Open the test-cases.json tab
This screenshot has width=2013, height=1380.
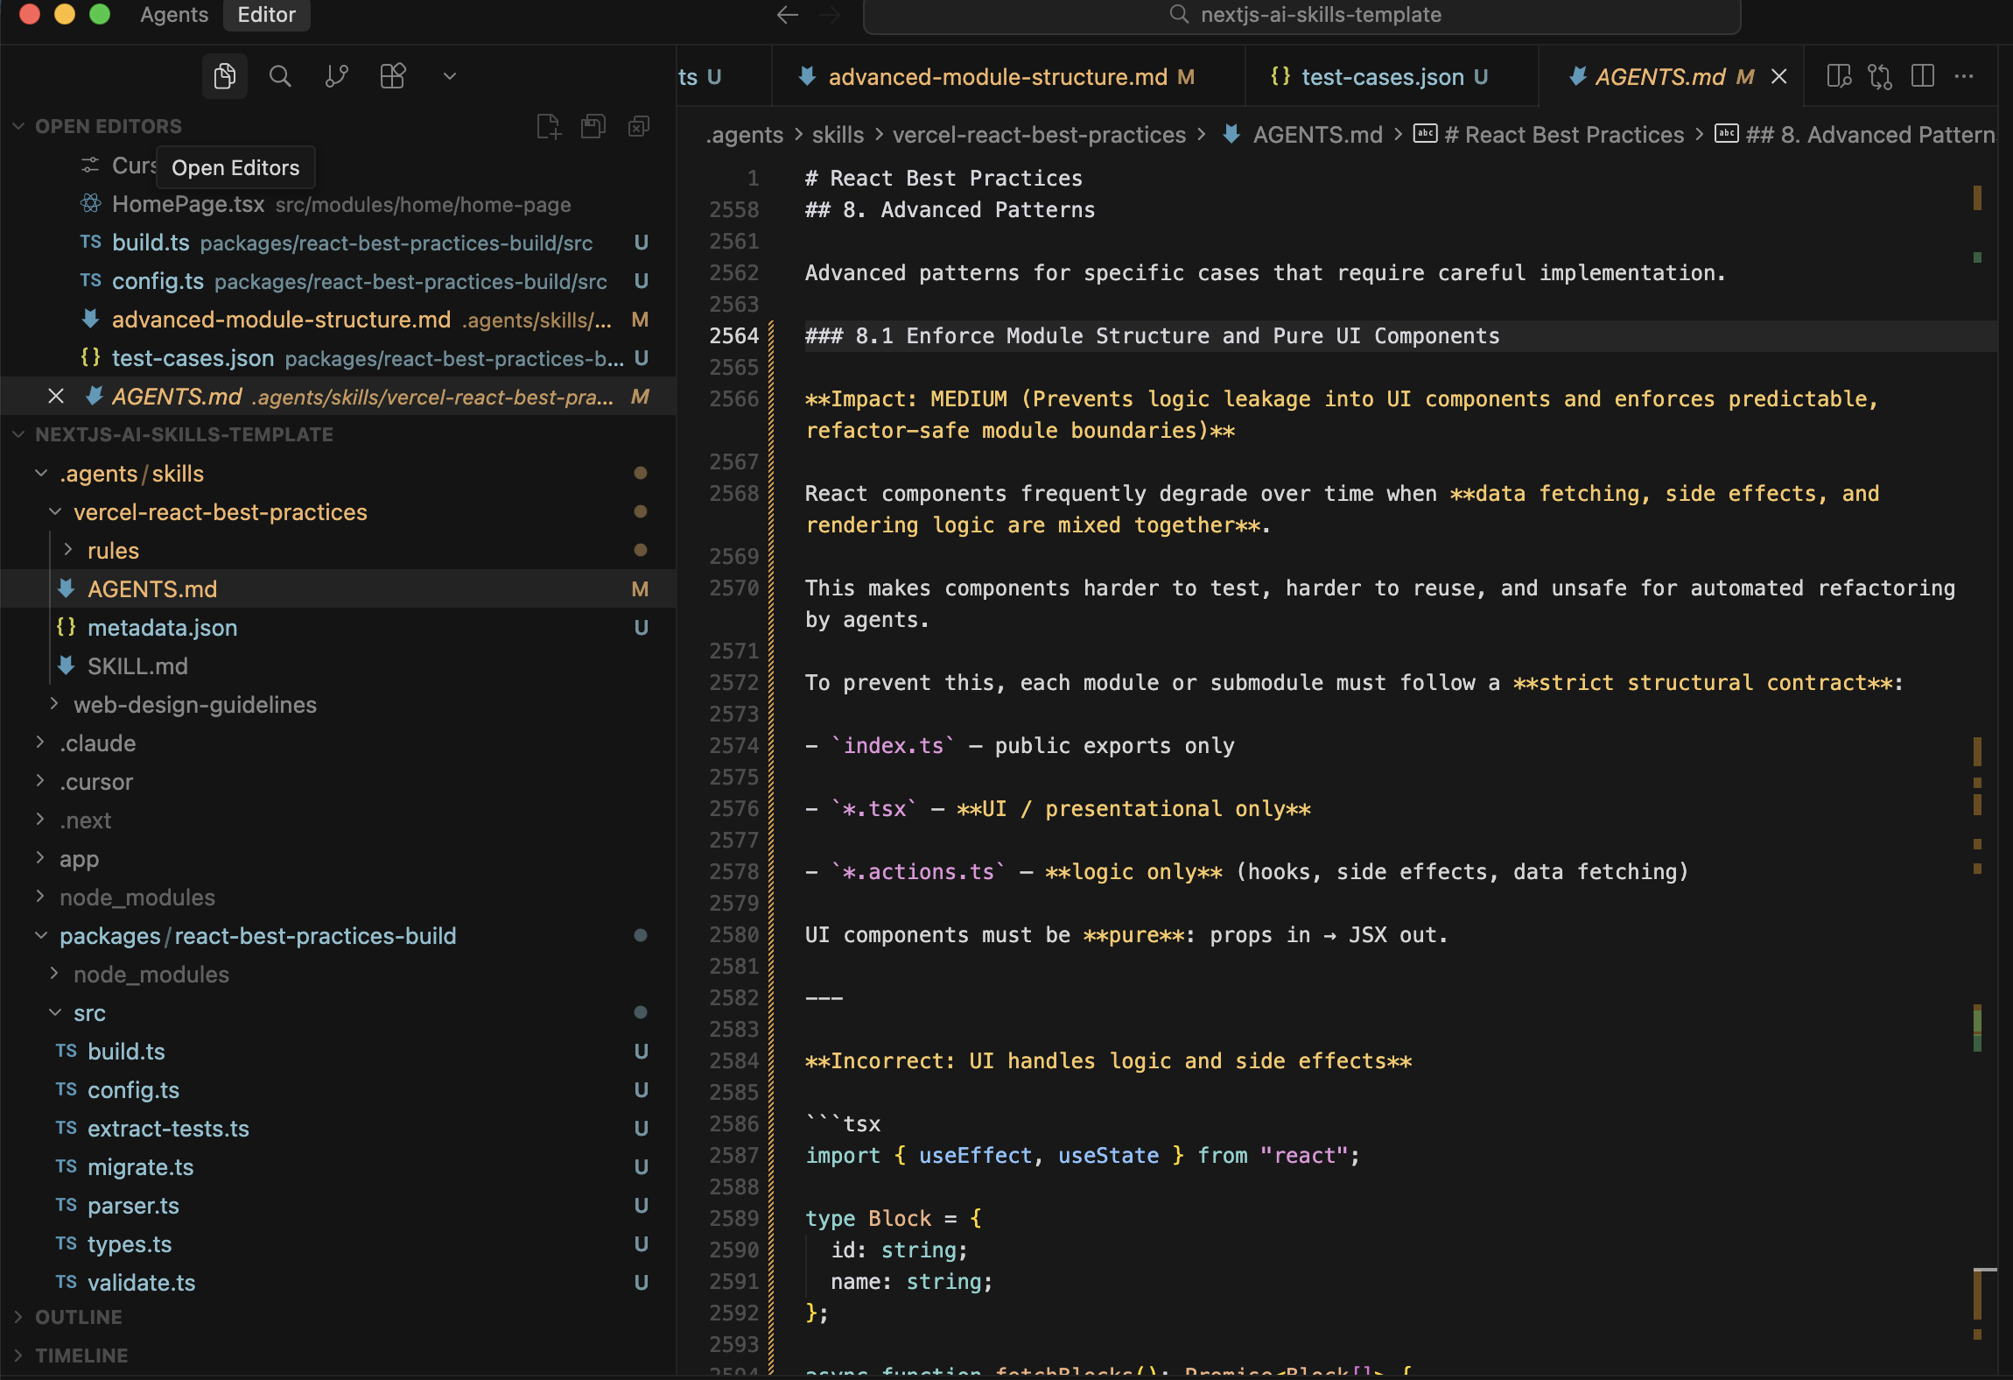click(x=1392, y=77)
